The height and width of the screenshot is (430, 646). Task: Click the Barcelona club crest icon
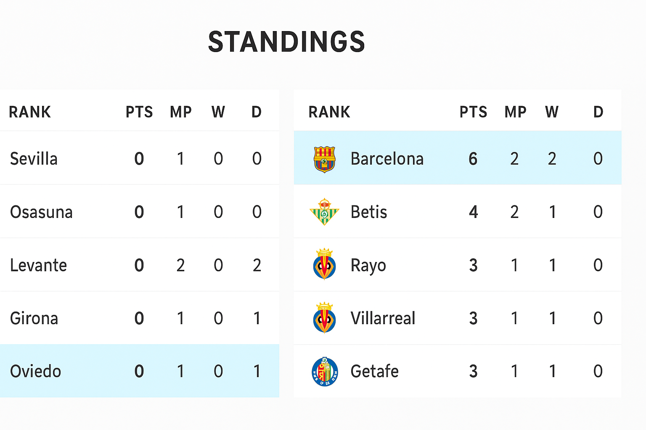(x=324, y=159)
